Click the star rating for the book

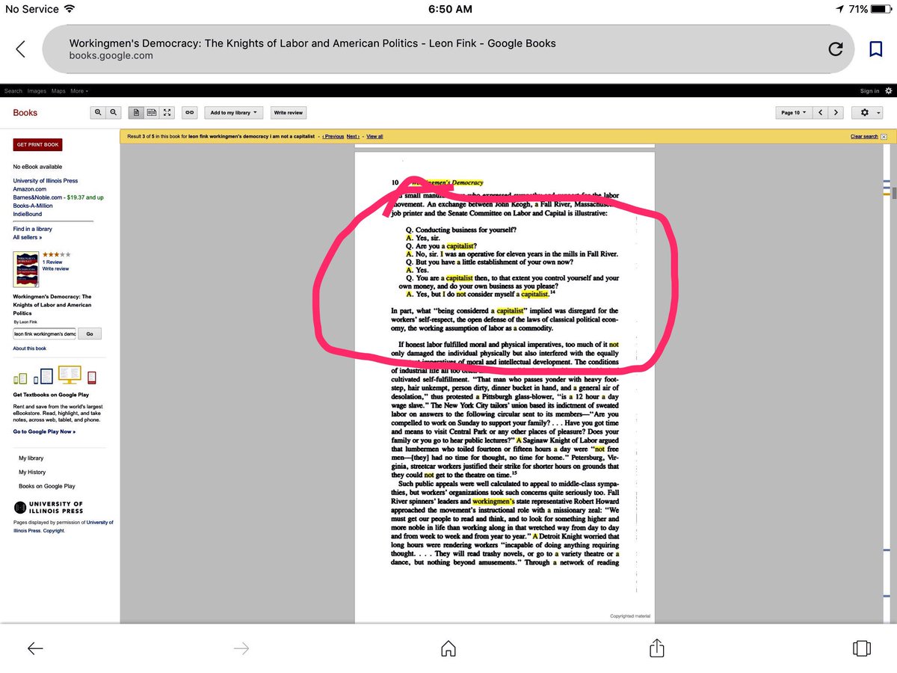point(57,255)
